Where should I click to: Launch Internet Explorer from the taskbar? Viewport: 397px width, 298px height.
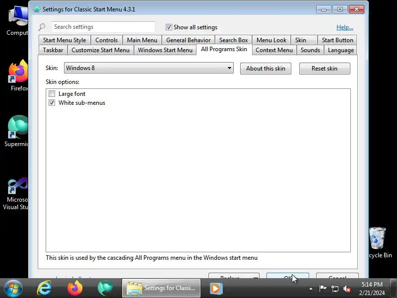pyautogui.click(x=44, y=288)
